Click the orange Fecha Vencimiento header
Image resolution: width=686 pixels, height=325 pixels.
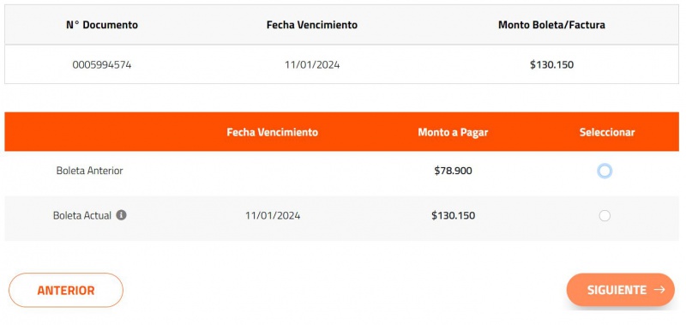click(x=272, y=132)
